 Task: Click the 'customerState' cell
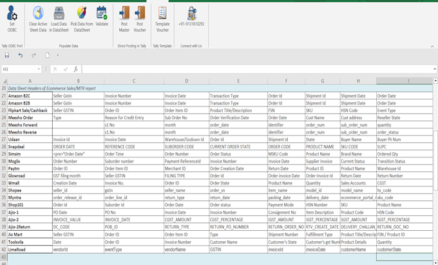tap(405, 250)
